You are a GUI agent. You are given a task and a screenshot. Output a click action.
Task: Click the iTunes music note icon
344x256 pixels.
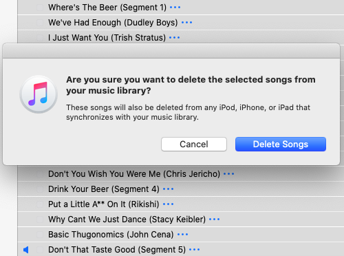click(39, 94)
